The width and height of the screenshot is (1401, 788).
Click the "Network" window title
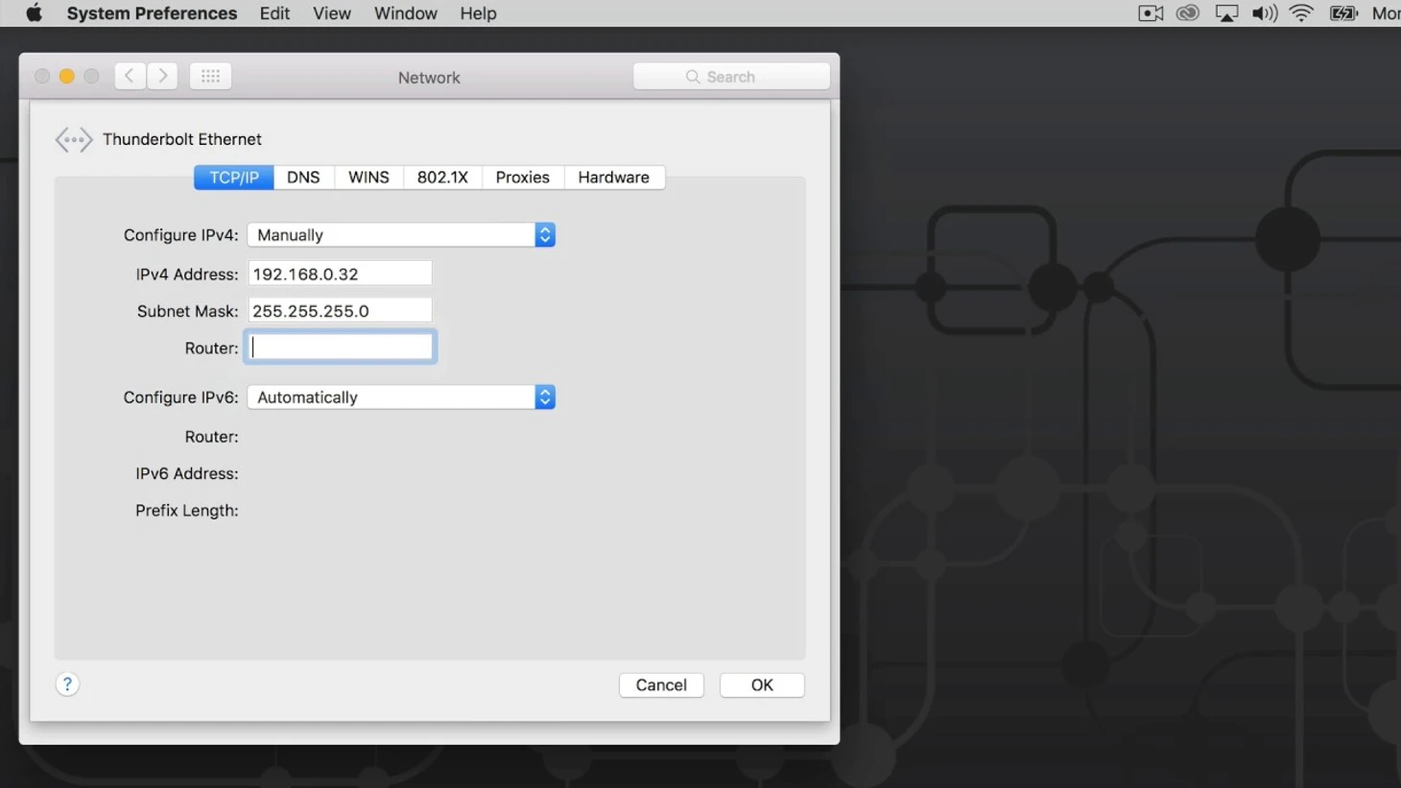point(429,78)
